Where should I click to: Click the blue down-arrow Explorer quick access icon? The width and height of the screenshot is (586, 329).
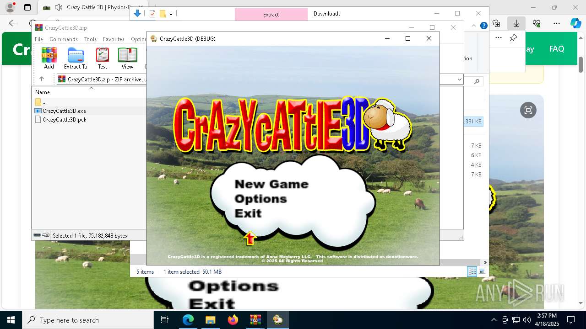pos(137,14)
